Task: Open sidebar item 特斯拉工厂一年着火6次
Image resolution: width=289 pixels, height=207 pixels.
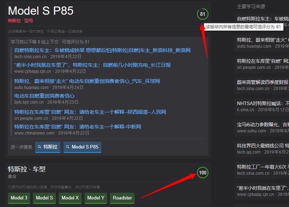Action: [263, 167]
